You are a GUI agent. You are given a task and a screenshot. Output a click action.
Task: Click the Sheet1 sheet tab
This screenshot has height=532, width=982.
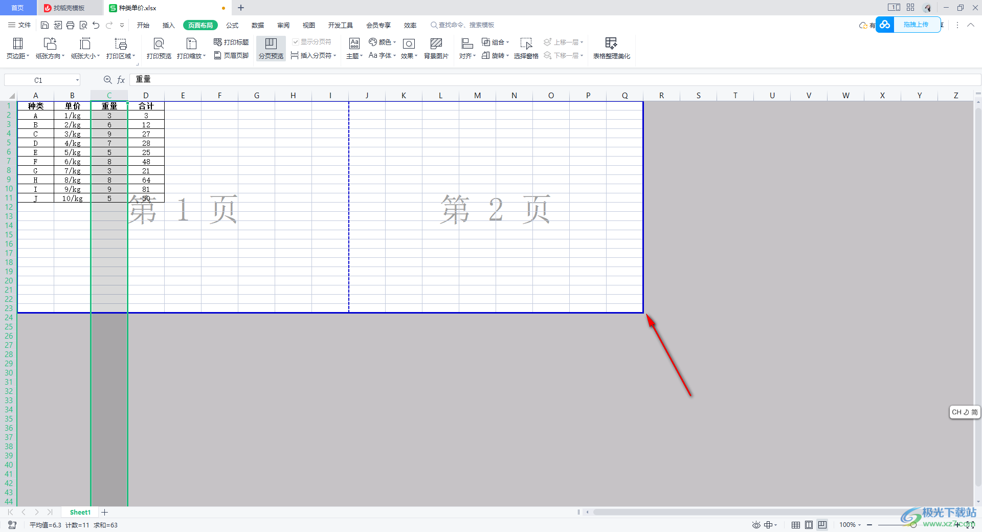click(80, 512)
